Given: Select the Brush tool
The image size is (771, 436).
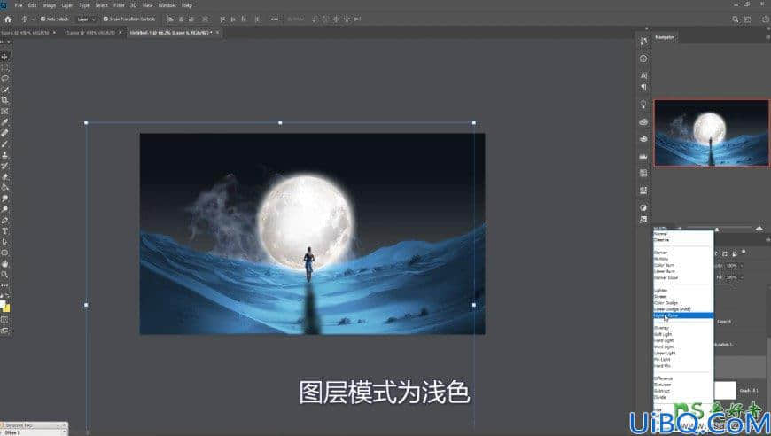Looking at the screenshot, I should coord(5,144).
